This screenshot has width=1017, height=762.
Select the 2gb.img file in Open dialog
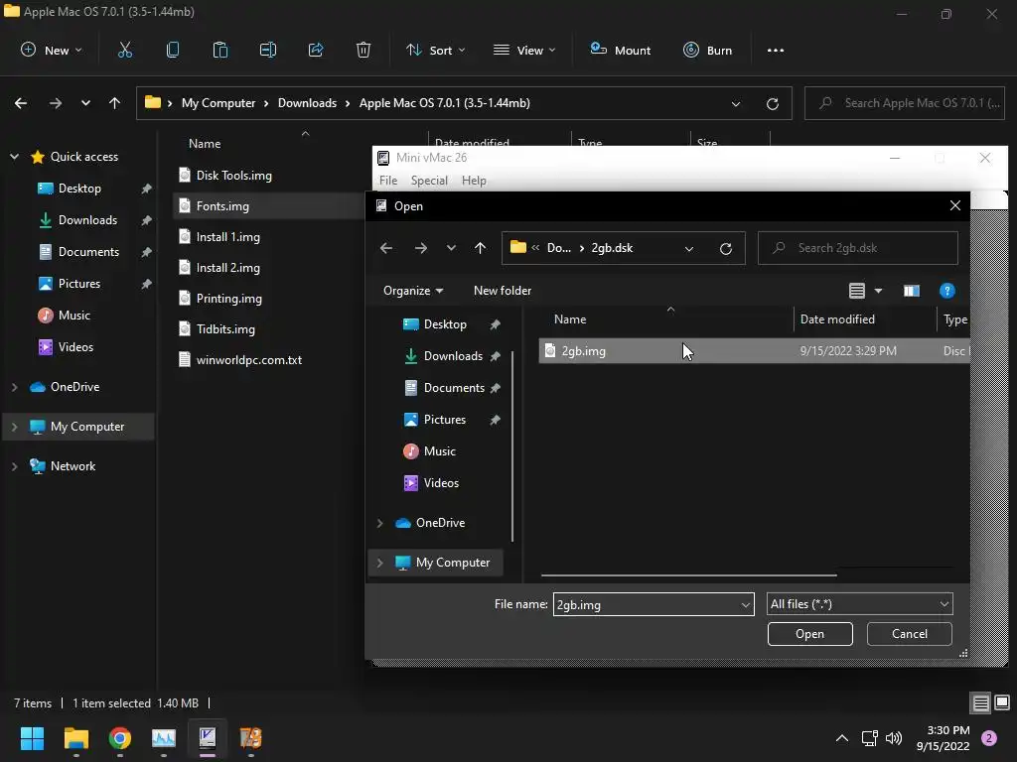754,351
